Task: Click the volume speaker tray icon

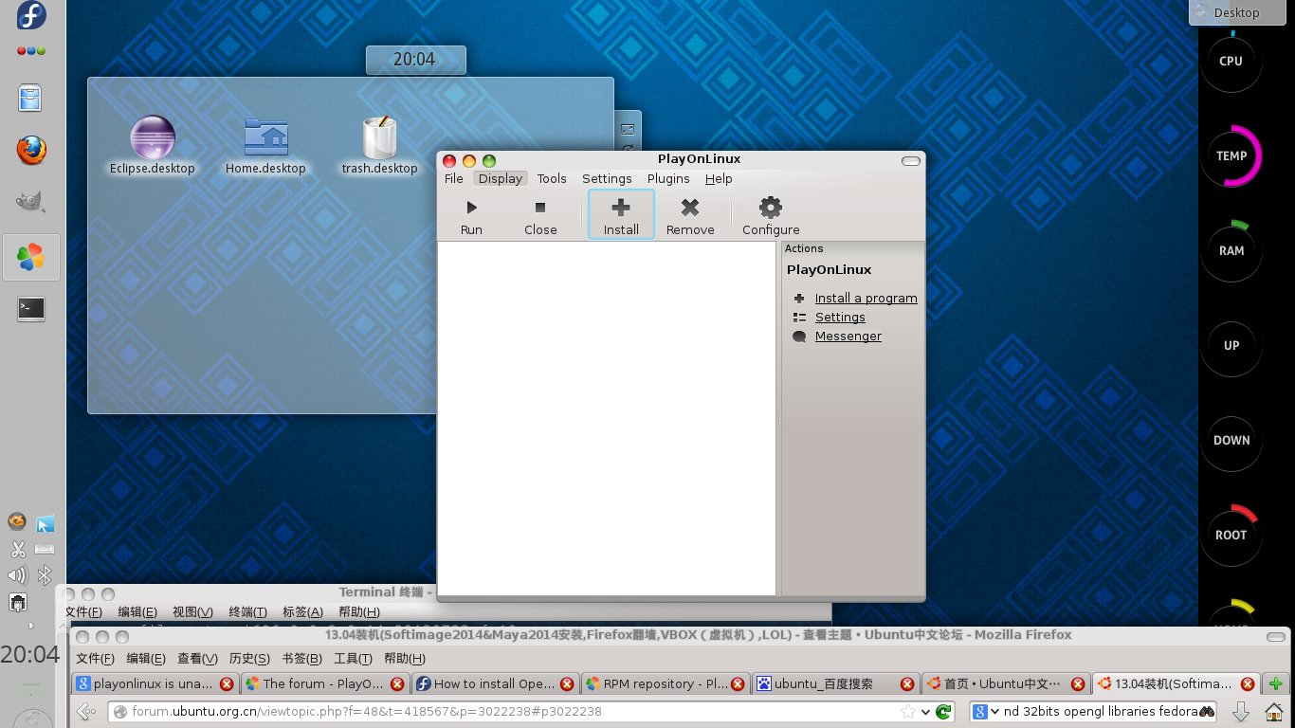Action: (x=17, y=574)
